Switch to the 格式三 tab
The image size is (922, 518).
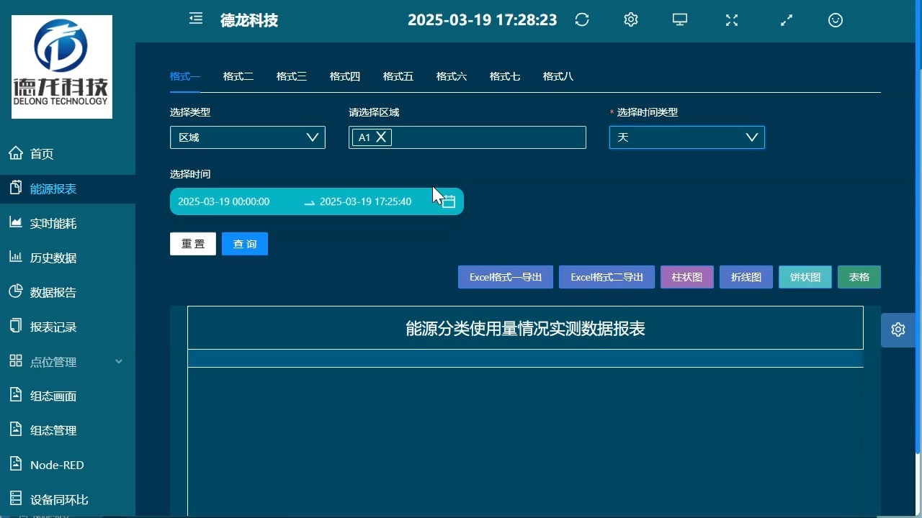tap(291, 76)
